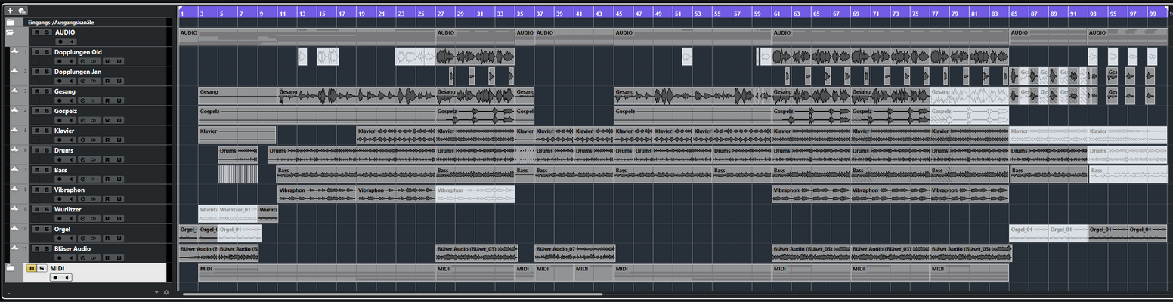Click waveform icon of Orgel track

pyautogui.click(x=14, y=229)
